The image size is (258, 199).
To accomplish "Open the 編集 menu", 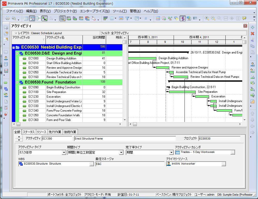I will coord(31,11).
